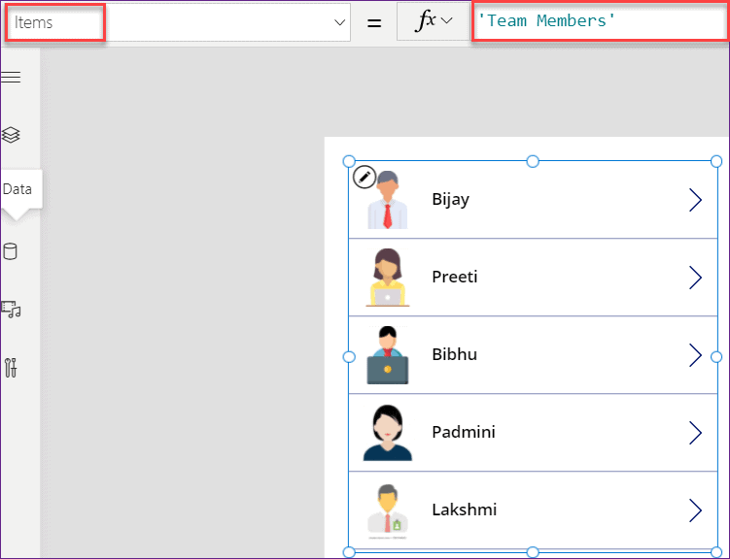Select Lakshmi's avatar image
This screenshot has width=730, height=559.
click(x=387, y=511)
